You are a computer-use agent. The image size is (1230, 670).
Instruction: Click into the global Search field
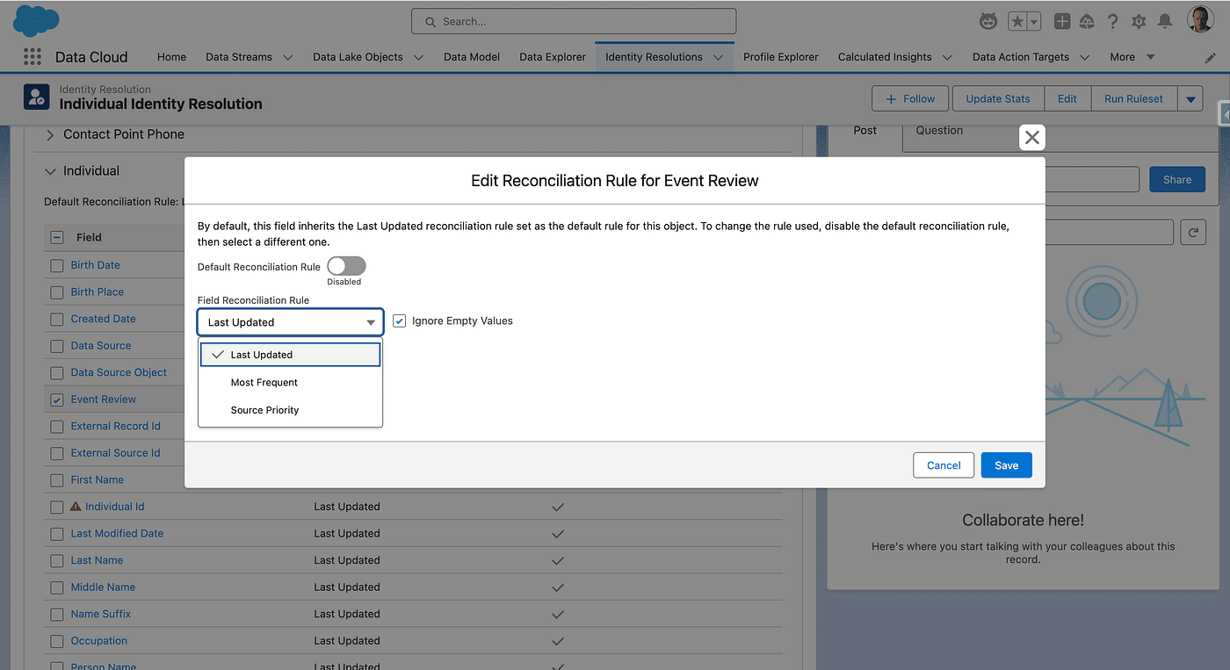coord(574,21)
